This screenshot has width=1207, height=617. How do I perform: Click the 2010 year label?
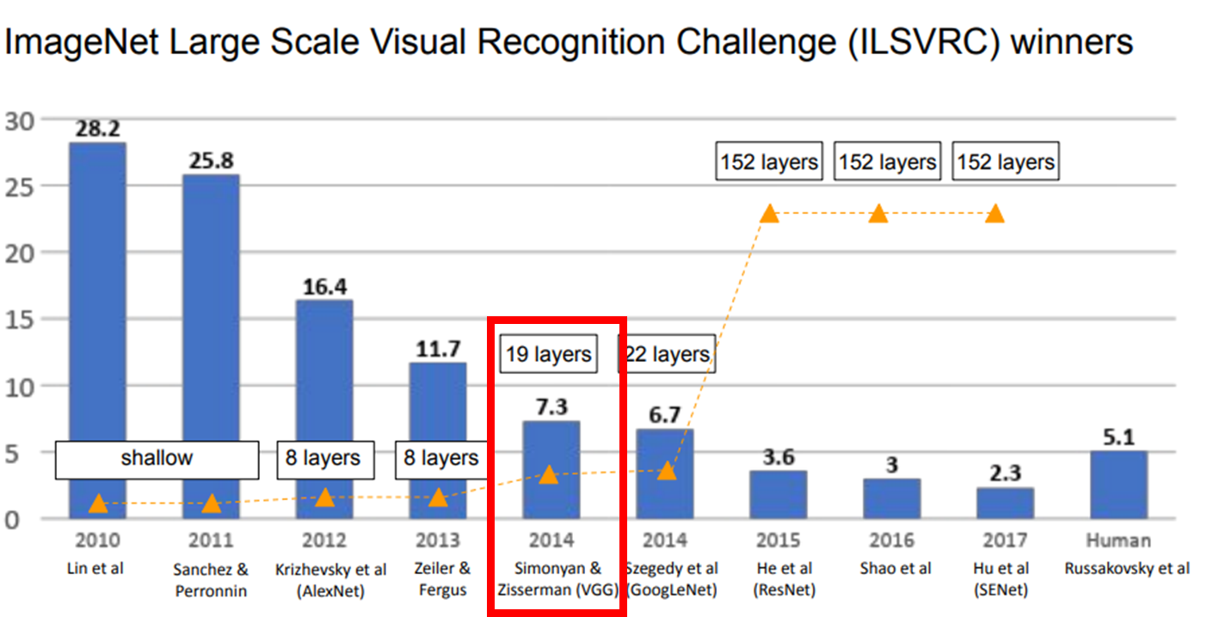click(x=97, y=541)
